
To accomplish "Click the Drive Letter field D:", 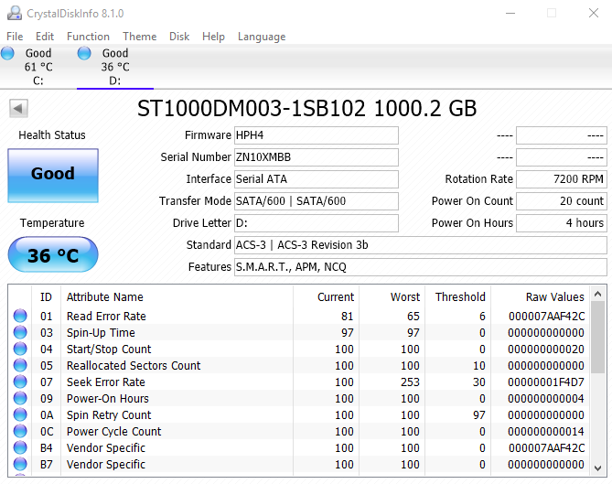I will [x=317, y=223].
